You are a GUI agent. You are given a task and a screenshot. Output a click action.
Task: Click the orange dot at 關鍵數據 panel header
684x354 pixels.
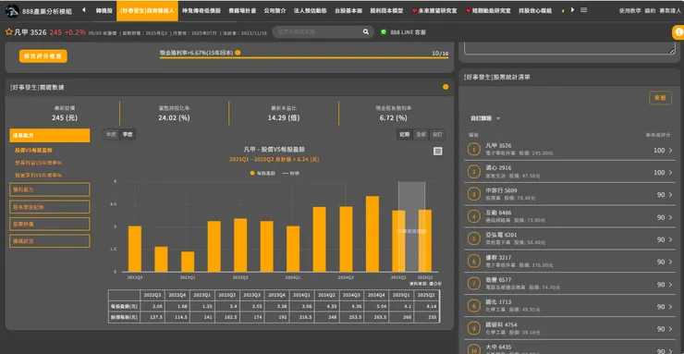pos(446,87)
